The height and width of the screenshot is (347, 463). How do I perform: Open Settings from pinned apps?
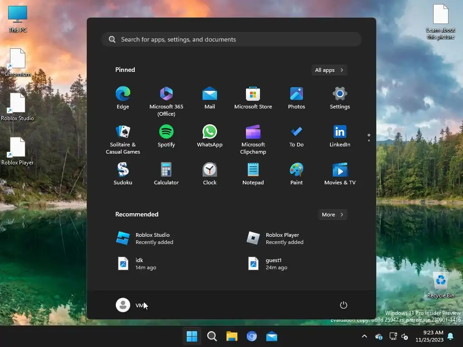click(x=340, y=98)
